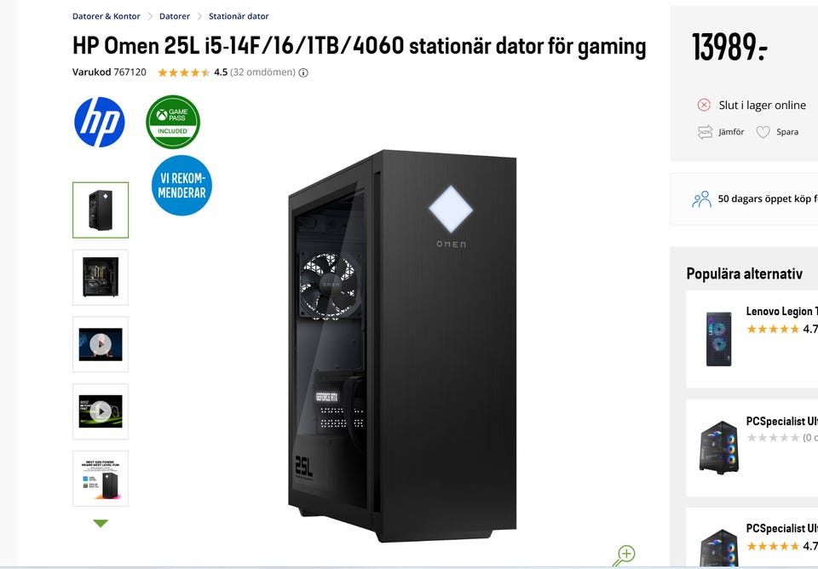Go to the Datorer breadcrumb link
818x569 pixels.
coord(175,16)
